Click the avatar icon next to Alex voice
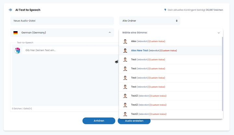234x135 pixels. pos(125,41)
